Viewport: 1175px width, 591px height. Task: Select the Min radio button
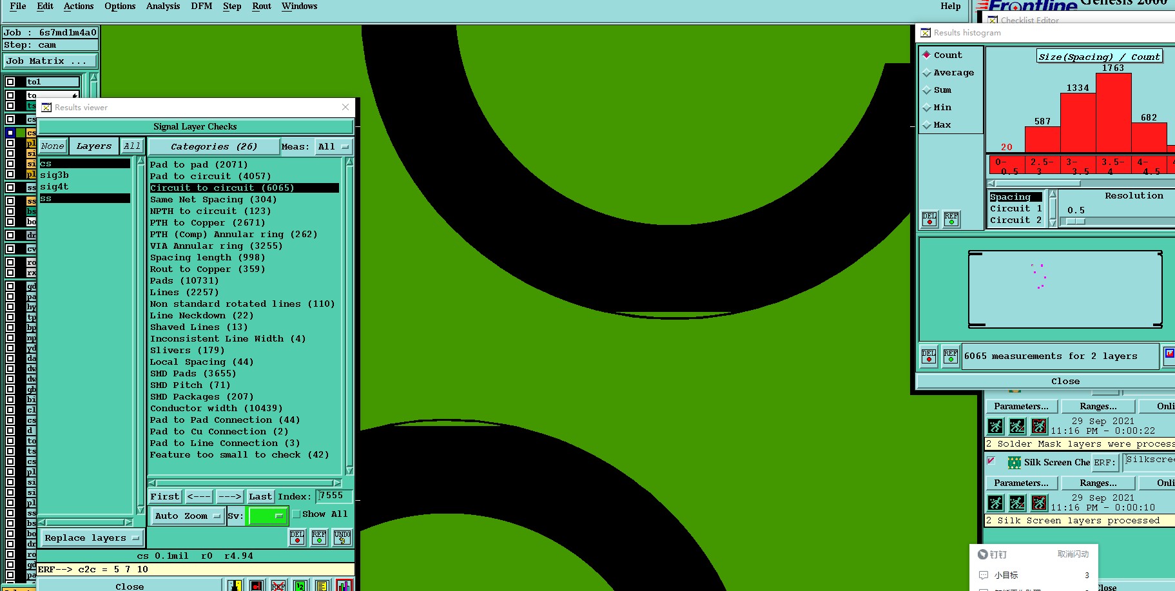pyautogui.click(x=927, y=107)
